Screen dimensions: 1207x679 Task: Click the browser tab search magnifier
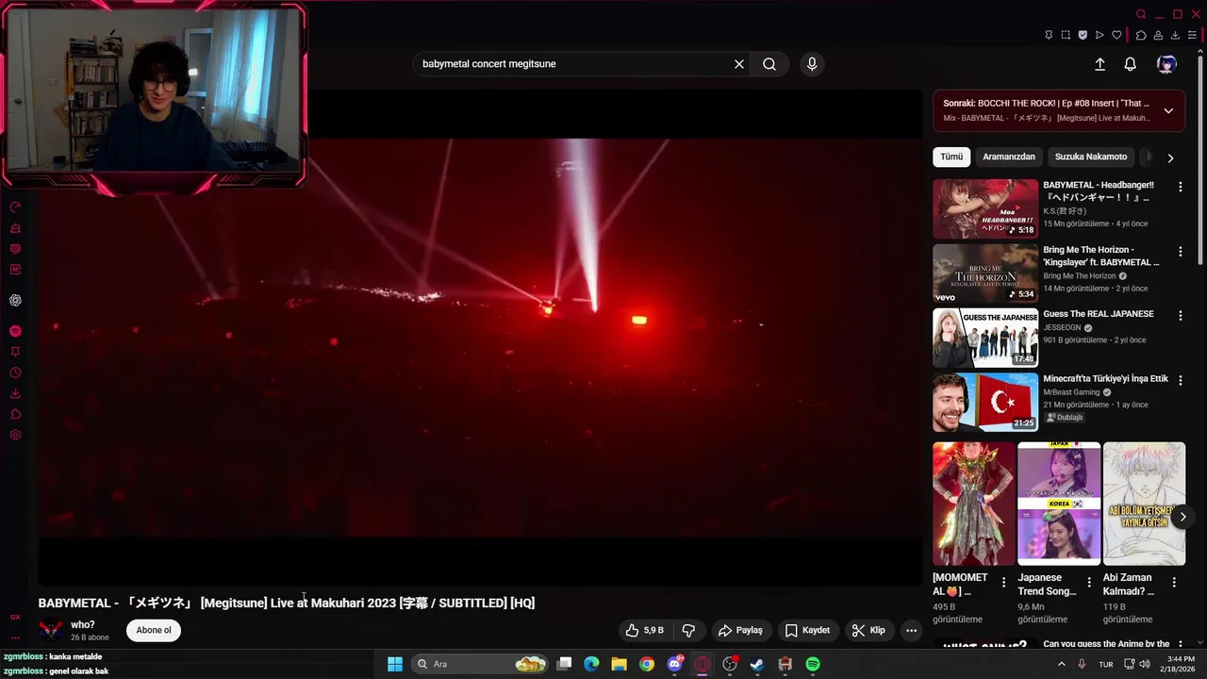tap(1141, 14)
